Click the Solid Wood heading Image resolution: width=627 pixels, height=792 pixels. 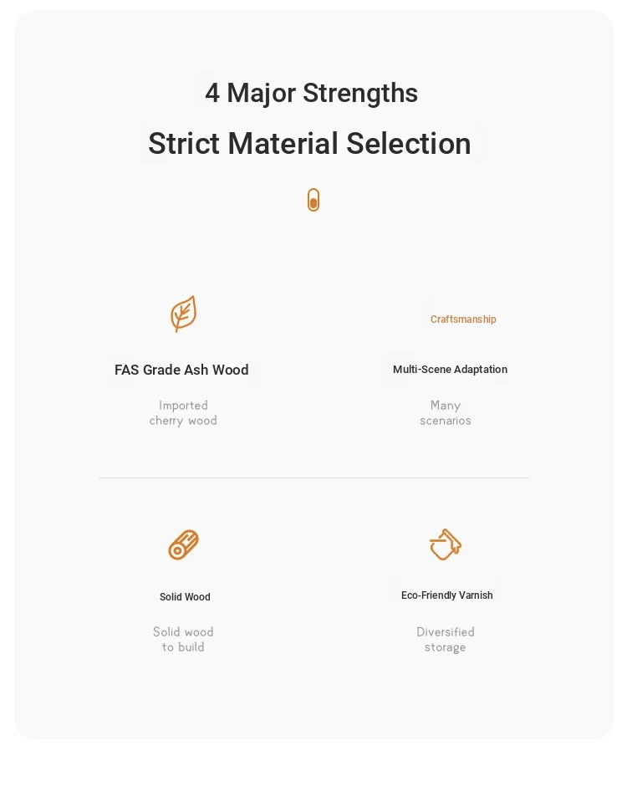click(185, 596)
